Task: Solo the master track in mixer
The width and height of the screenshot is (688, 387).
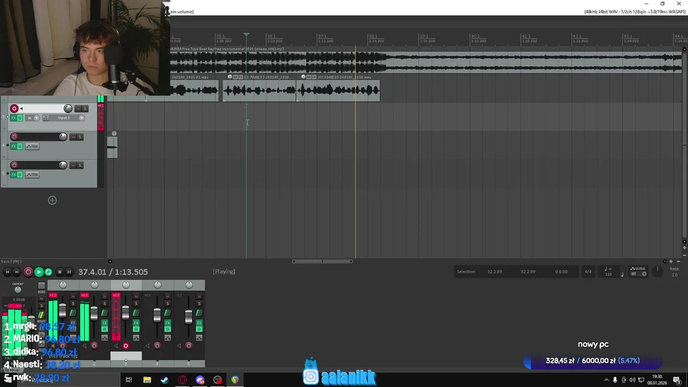Action: coord(41,306)
